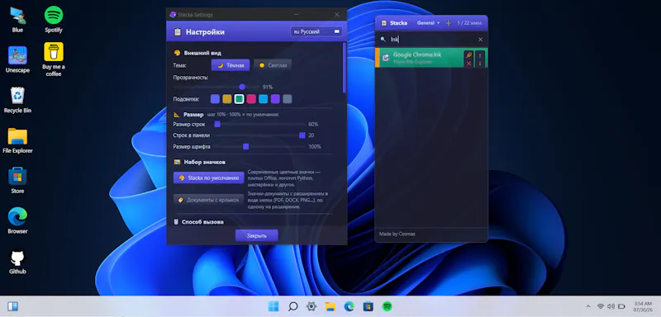
Task: Delete Google Chrome.lnk item with red X
Action: click(x=468, y=64)
